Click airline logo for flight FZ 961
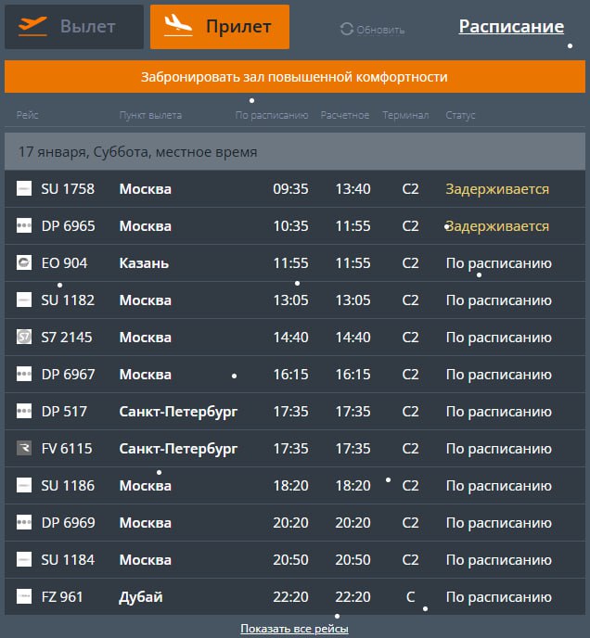This screenshot has width=590, height=638. (x=24, y=597)
